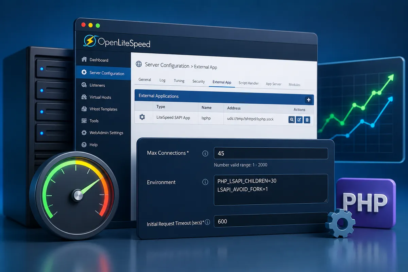Screen dimensions: 408x272
Task: Open the Dashboard sidebar item
Action: tap(99, 60)
